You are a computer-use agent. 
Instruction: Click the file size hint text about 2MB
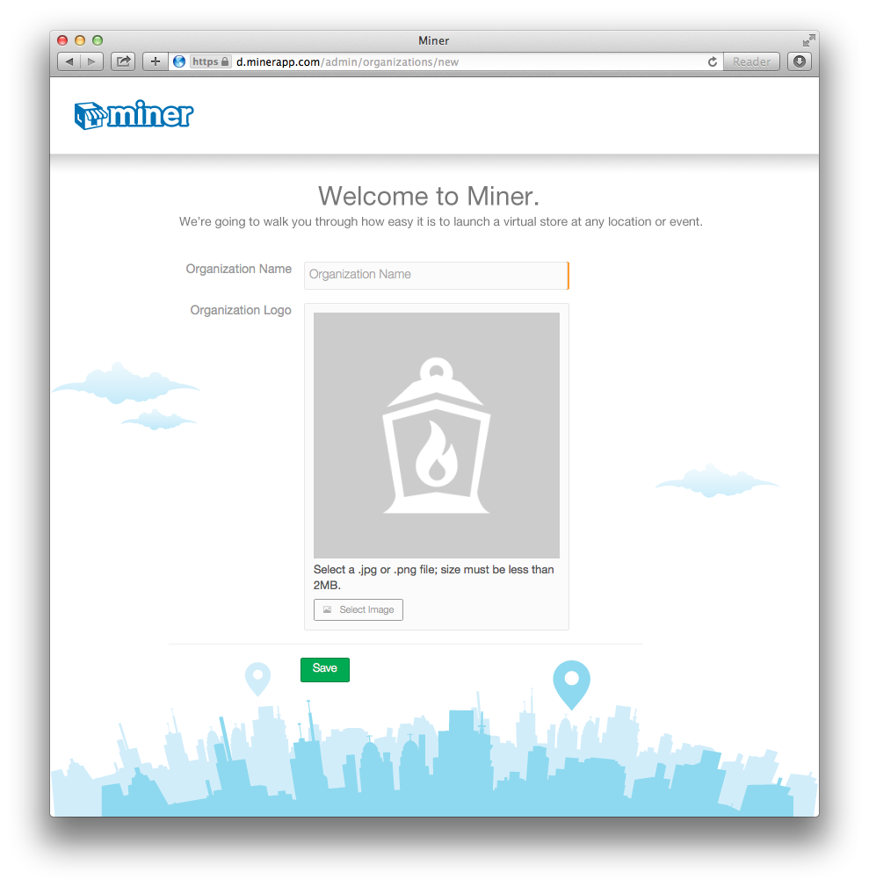coord(434,577)
